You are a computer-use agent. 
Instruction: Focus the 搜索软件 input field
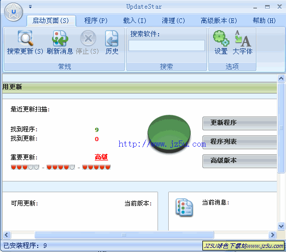point(167,45)
